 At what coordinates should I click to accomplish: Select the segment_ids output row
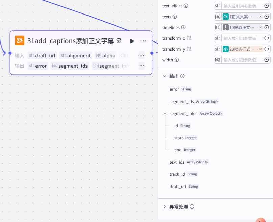194,101
